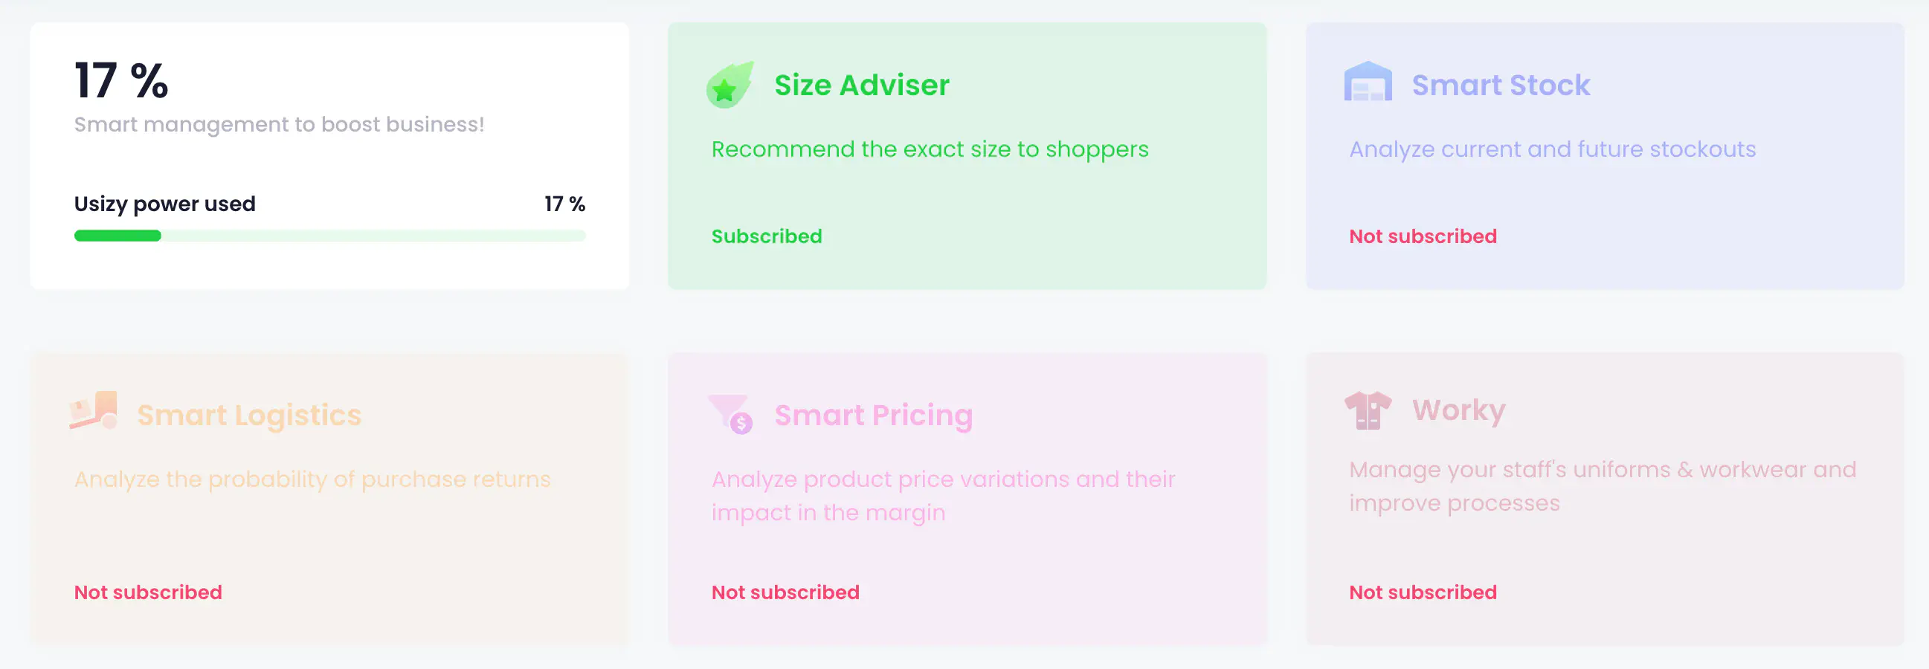This screenshot has width=1929, height=669.
Task: Click 'Analyze current and future stockouts' description
Action: tap(1551, 149)
